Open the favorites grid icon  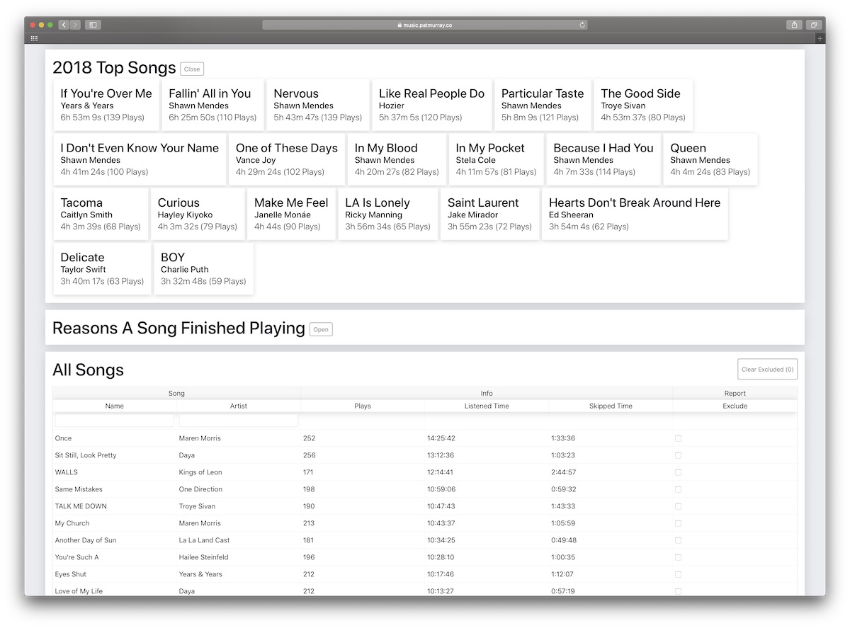pyautogui.click(x=34, y=38)
